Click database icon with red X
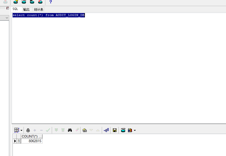The width and height of the screenshot is (226, 156). (x=40, y=2)
